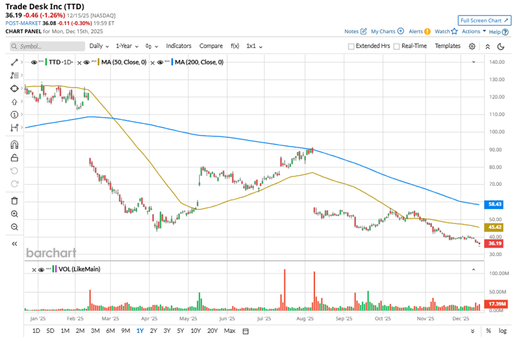
Task: Select the 6M time range
Action: tap(110, 331)
